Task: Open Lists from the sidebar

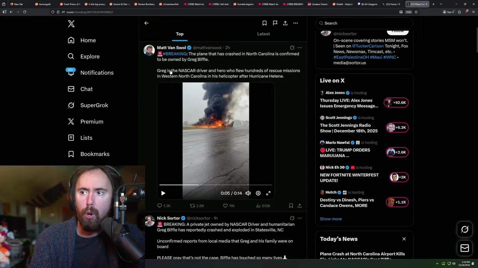Action: (x=80, y=138)
